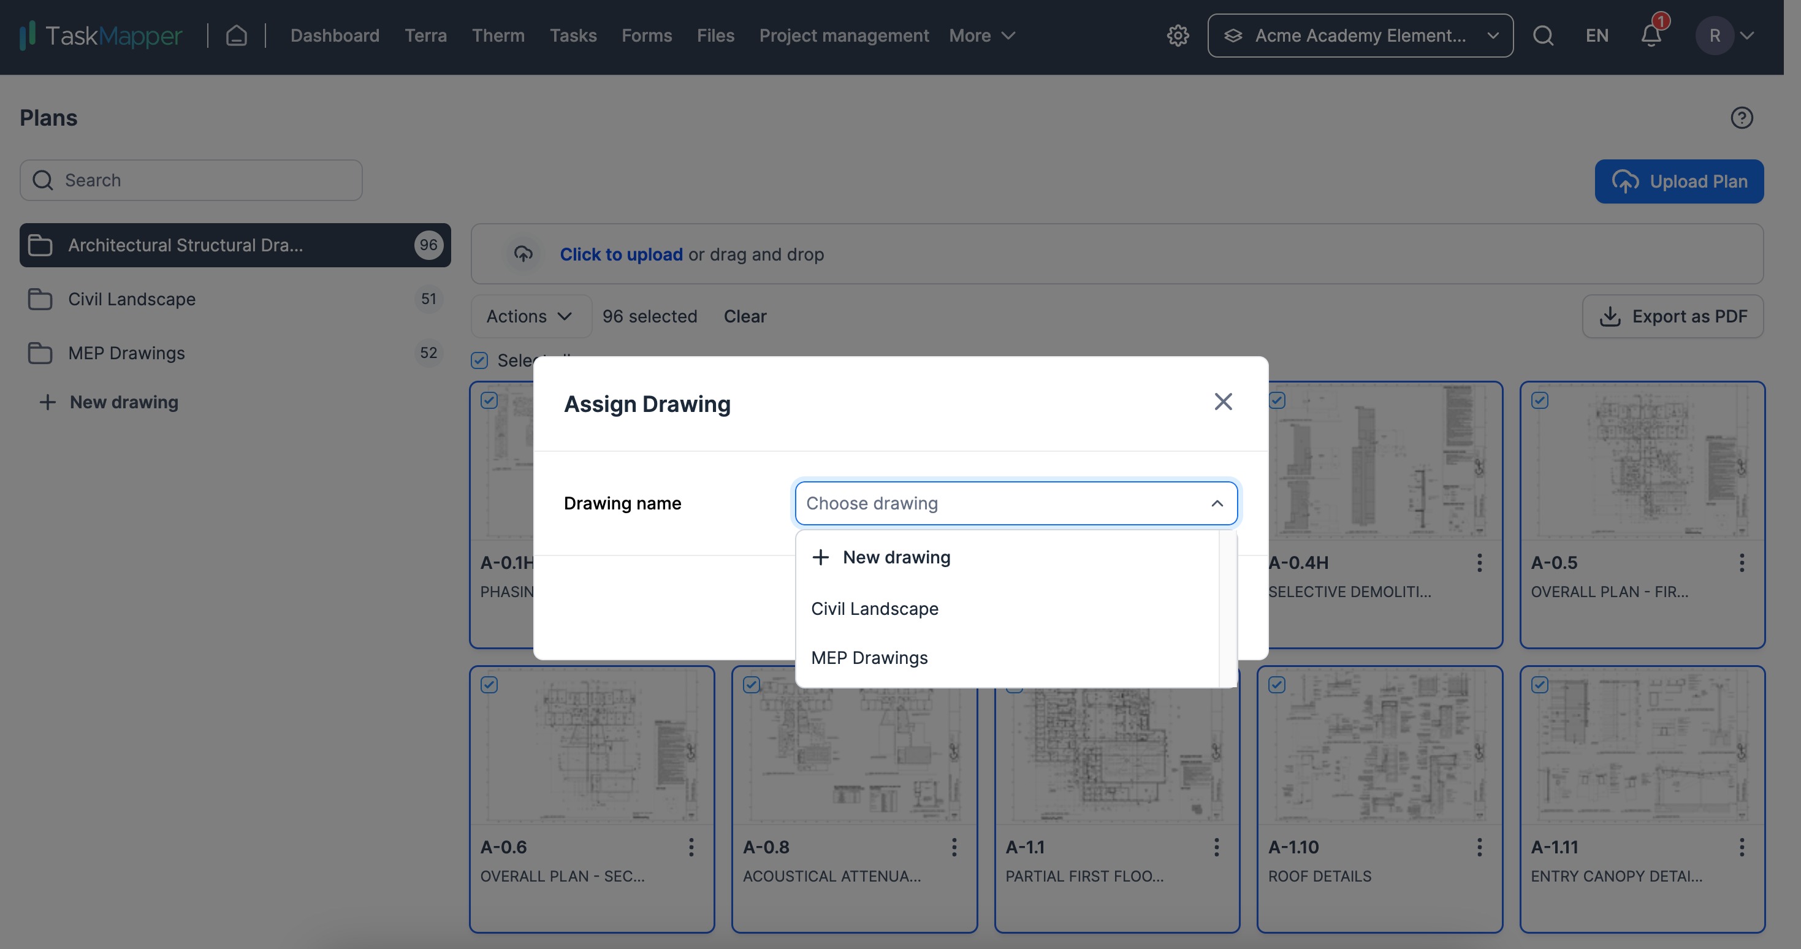
Task: Click the Architectural Structural folder icon
Action: (x=40, y=245)
